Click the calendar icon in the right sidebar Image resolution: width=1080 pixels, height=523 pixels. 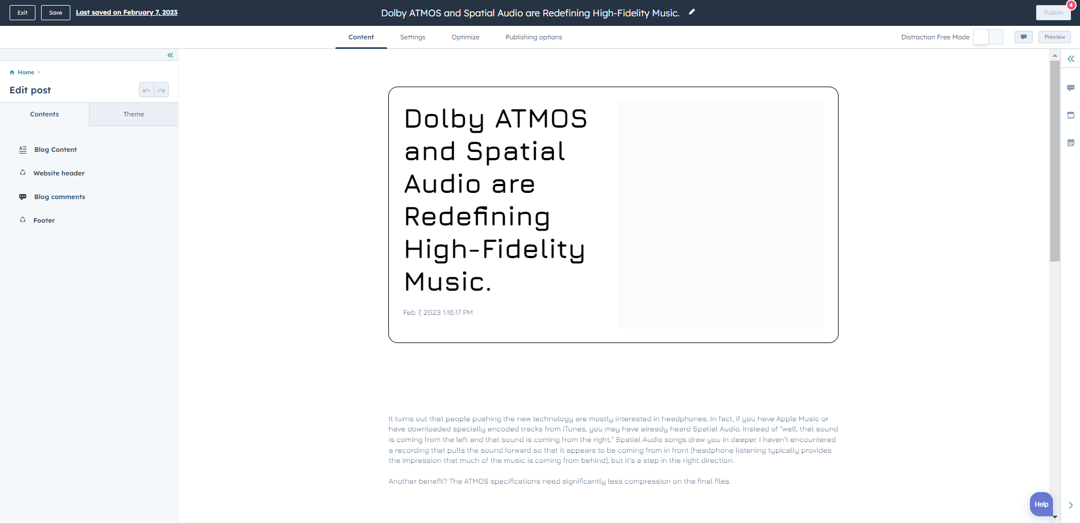tap(1070, 143)
